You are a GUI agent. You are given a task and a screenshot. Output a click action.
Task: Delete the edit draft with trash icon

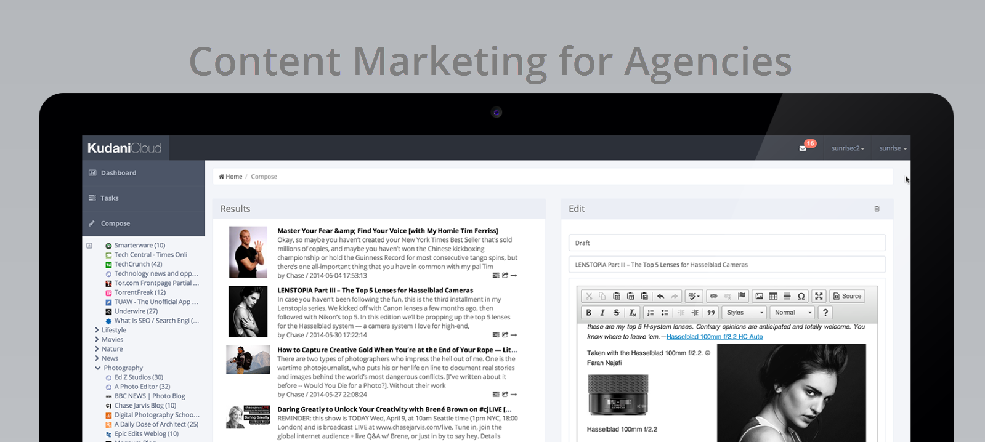tap(877, 209)
